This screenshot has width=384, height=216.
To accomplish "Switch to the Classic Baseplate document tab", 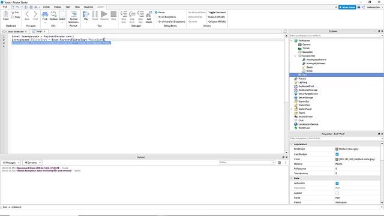I will click(x=14, y=32).
